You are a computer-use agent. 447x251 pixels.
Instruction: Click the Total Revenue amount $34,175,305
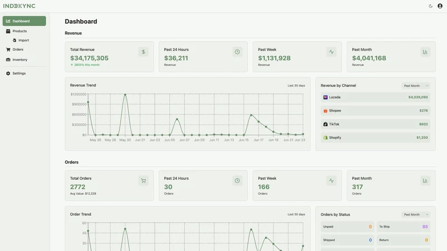pos(89,58)
